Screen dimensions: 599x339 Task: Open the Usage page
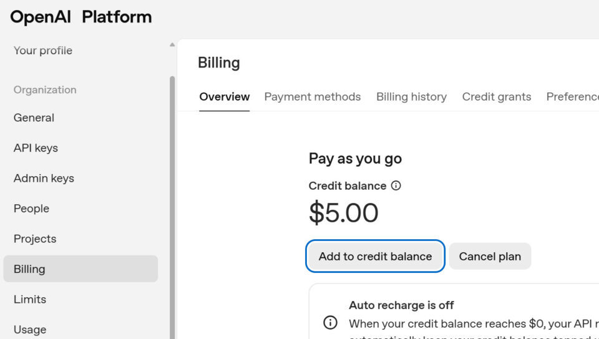(x=30, y=329)
